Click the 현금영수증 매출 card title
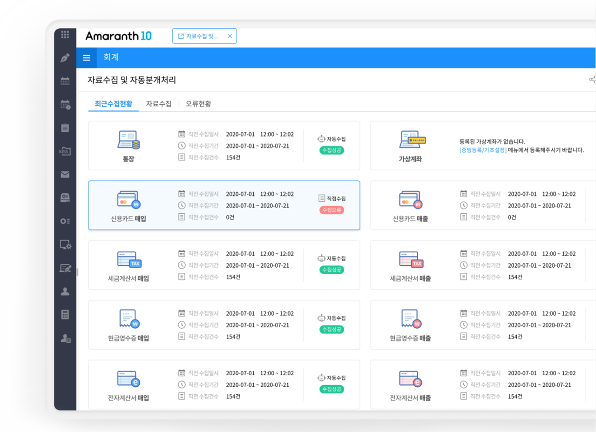The image size is (596, 432). (x=410, y=338)
